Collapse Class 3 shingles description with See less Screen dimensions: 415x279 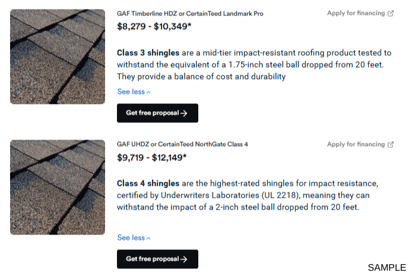(x=131, y=91)
